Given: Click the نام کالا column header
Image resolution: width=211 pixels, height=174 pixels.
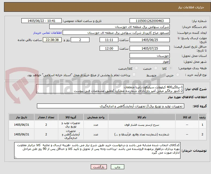Looking at the screenshot, I should [x=142, y=117].
